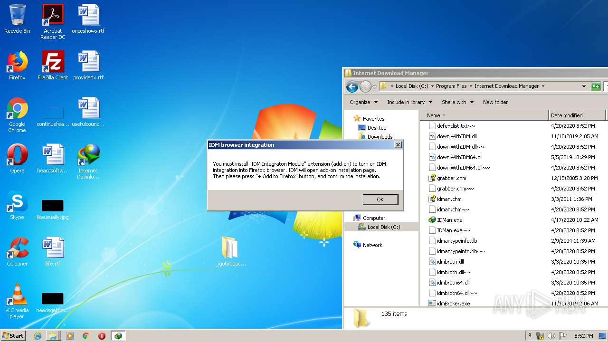Open address bar history dropdown
The height and width of the screenshot is (342, 608).
tap(584, 86)
